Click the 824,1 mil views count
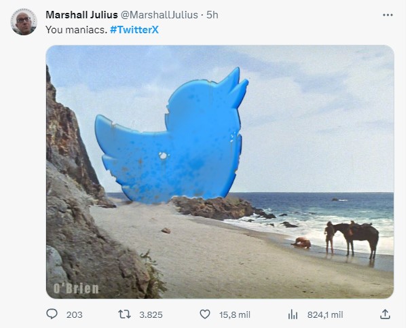412x328 pixels. tap(325, 314)
